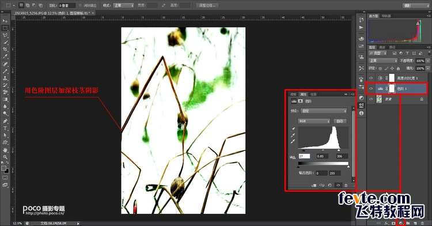Open the Levels preset dropdown
Viewport: 432px width, 226px height.
(324, 111)
